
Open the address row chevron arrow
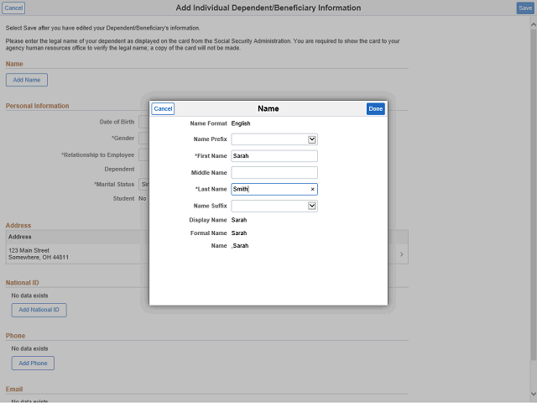(x=401, y=254)
